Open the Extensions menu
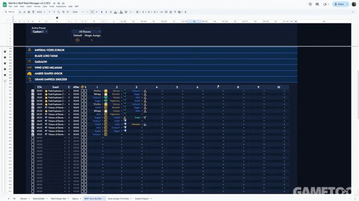359x201 pixels. [x=61, y=6]
